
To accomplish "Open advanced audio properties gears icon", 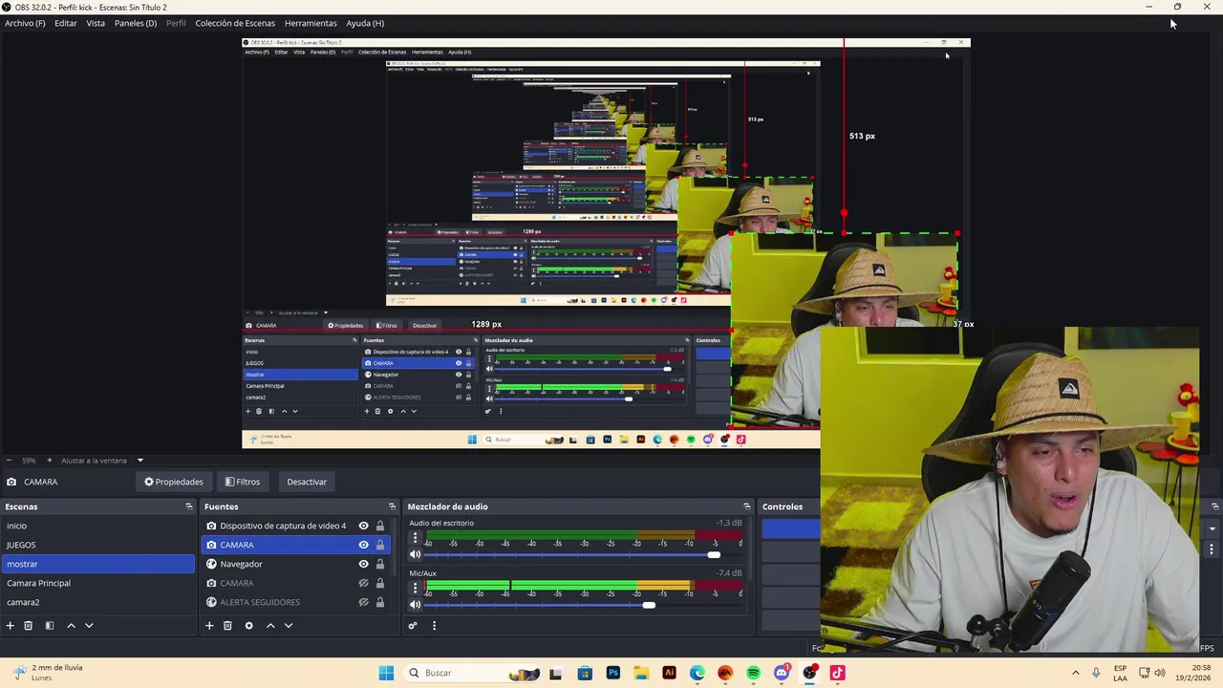I will 413,626.
